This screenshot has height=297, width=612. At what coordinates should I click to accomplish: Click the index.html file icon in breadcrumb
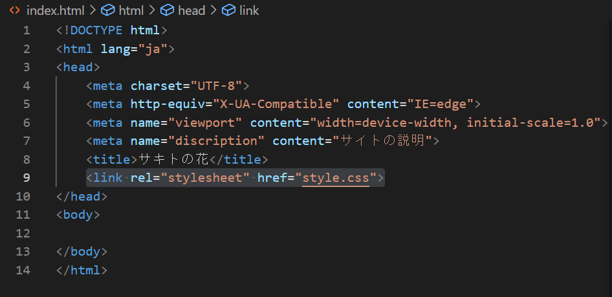(x=14, y=11)
